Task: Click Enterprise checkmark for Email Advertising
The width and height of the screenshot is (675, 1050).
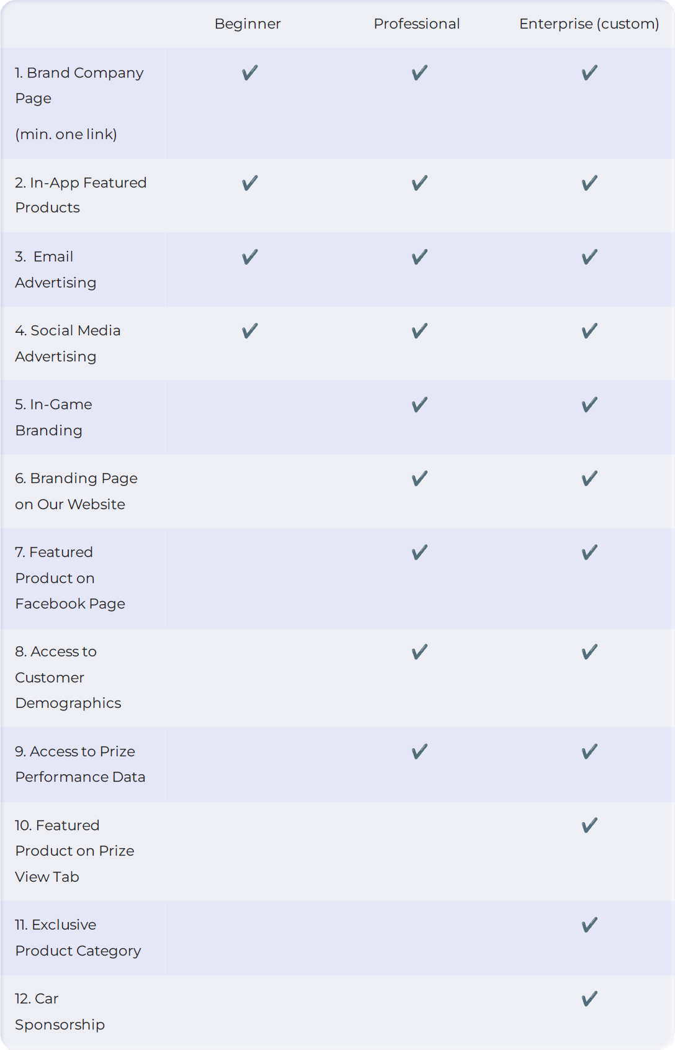Action: 590,257
